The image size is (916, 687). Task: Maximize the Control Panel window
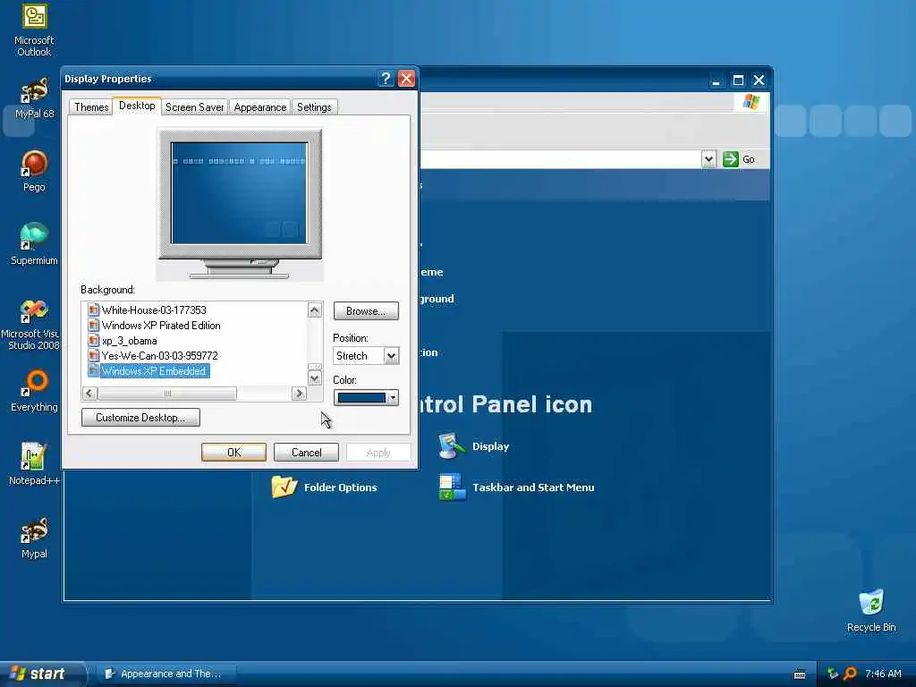point(738,80)
